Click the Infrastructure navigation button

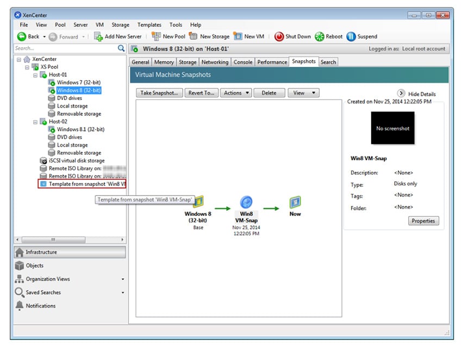pos(70,252)
